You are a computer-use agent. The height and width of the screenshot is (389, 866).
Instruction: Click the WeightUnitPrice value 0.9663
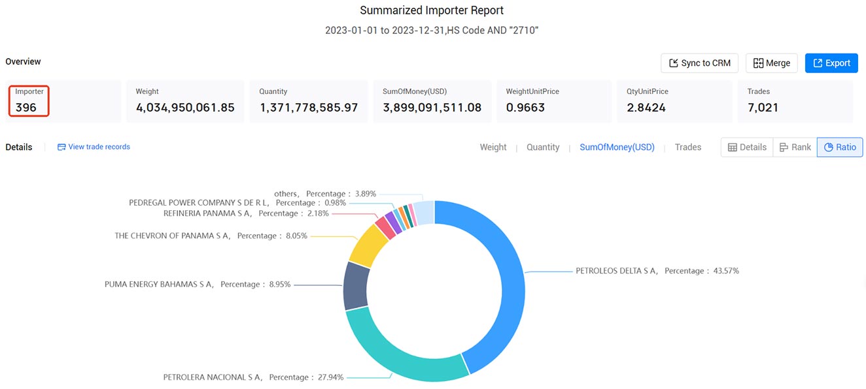click(527, 108)
